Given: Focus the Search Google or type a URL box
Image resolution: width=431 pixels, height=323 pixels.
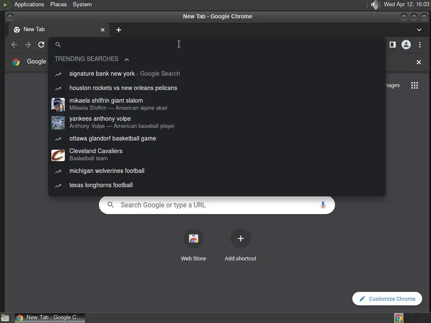Looking at the screenshot, I should click(217, 205).
